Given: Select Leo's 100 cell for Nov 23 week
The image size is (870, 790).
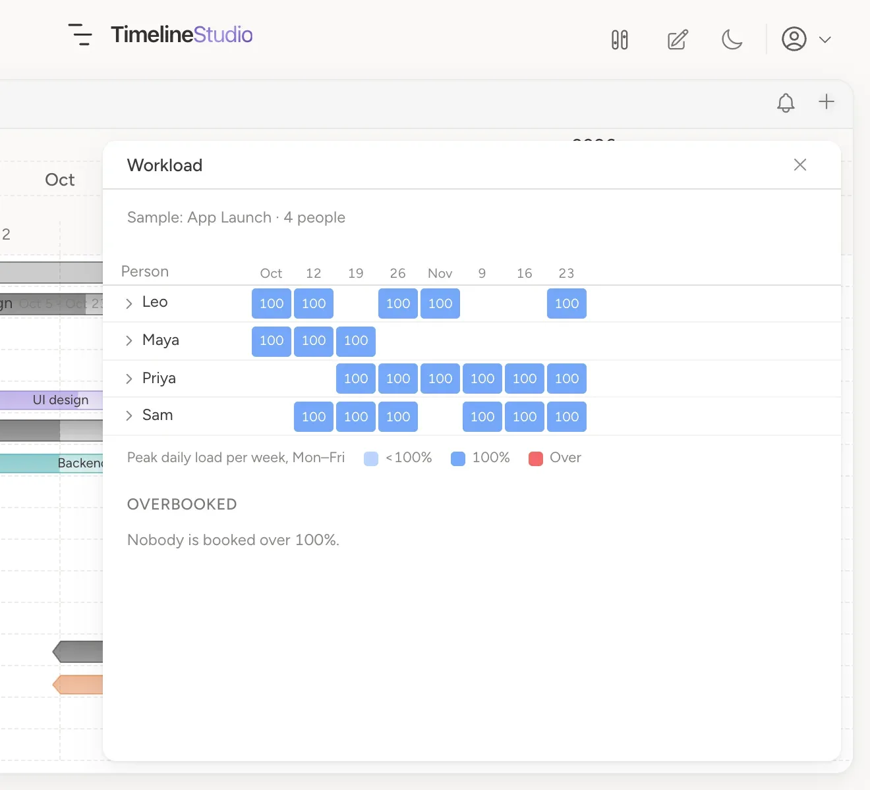Looking at the screenshot, I should [x=567, y=303].
